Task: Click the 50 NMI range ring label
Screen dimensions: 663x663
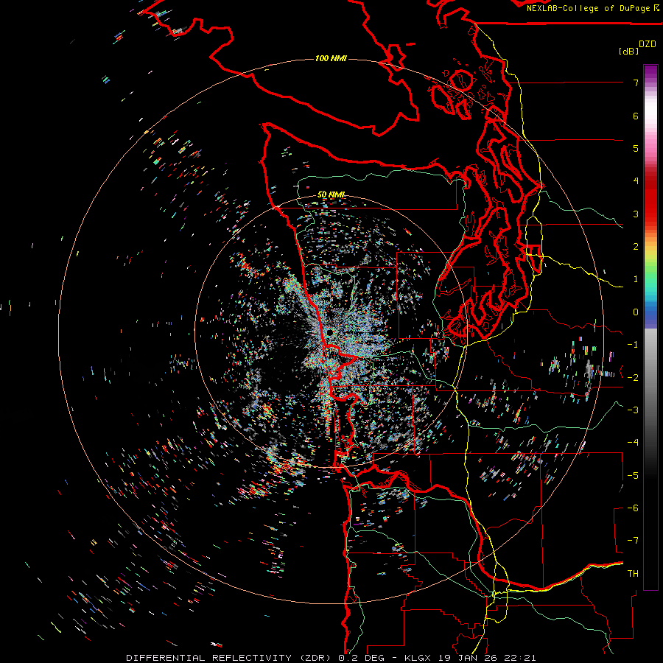Action: click(x=331, y=194)
